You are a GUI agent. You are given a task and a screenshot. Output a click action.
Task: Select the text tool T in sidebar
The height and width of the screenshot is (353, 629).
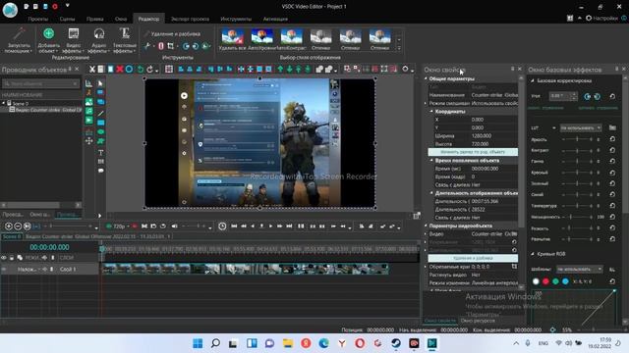(x=100, y=153)
